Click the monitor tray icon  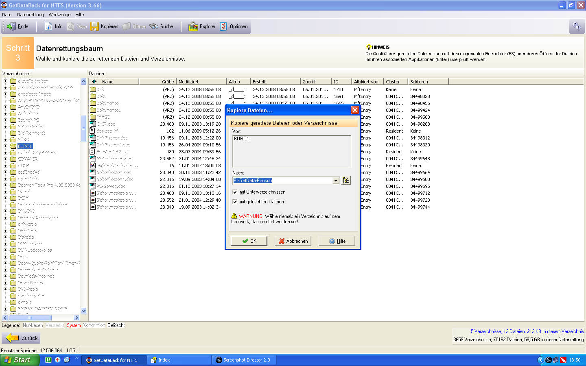pyautogui.click(x=555, y=360)
